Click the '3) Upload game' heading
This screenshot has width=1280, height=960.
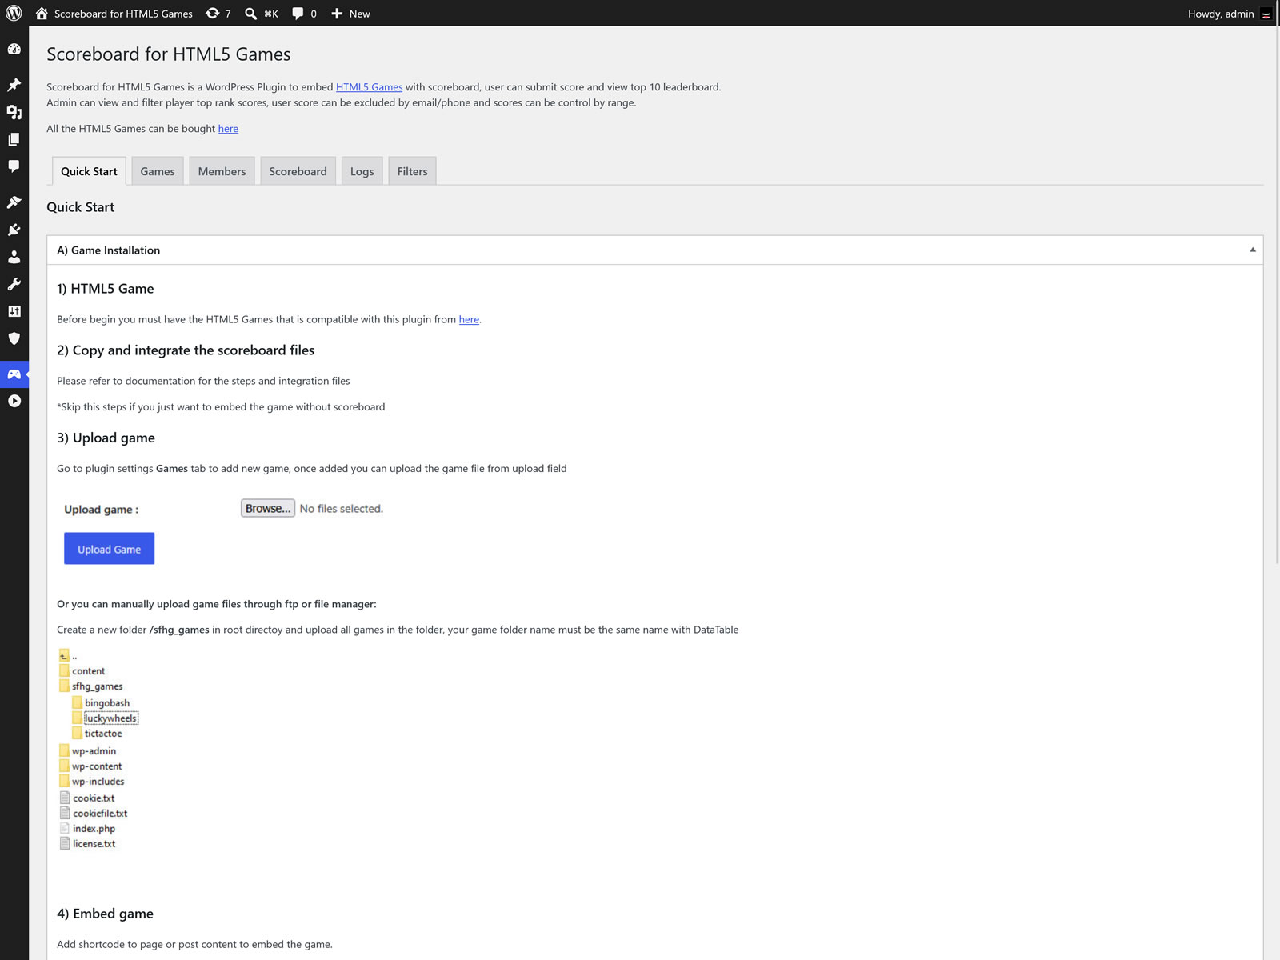(106, 438)
